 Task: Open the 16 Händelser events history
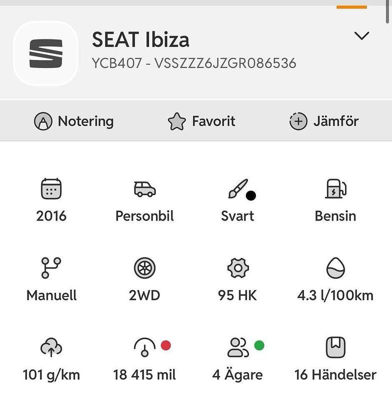(x=335, y=374)
